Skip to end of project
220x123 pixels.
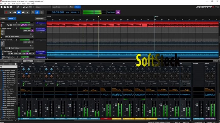point(28,12)
